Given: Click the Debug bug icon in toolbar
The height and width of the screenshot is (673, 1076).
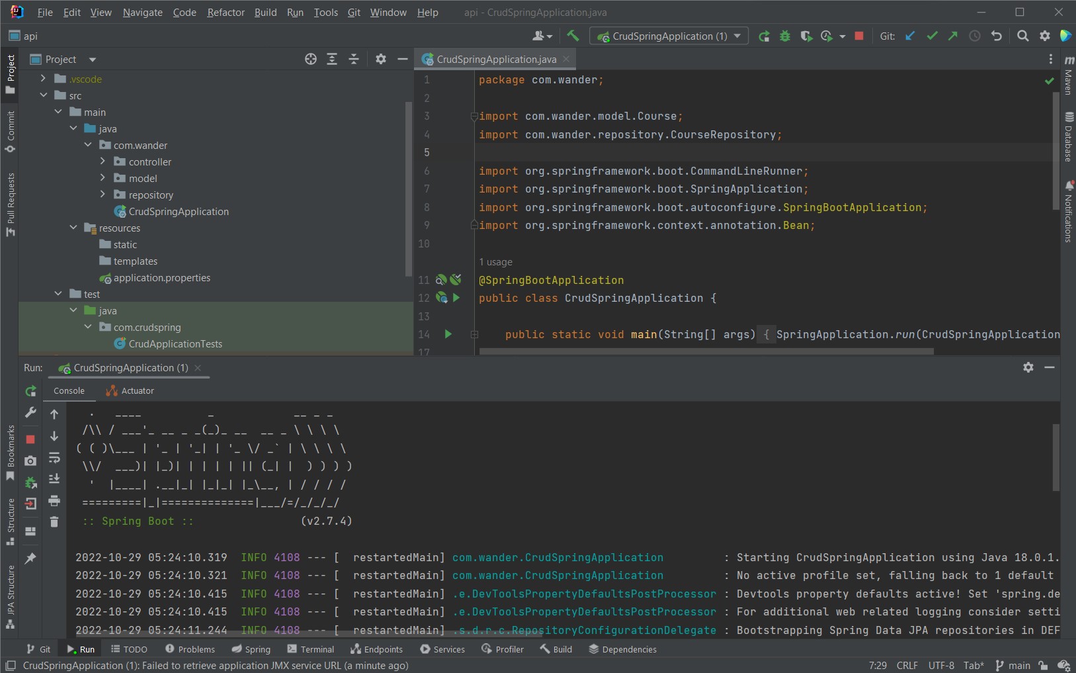Looking at the screenshot, I should point(785,36).
